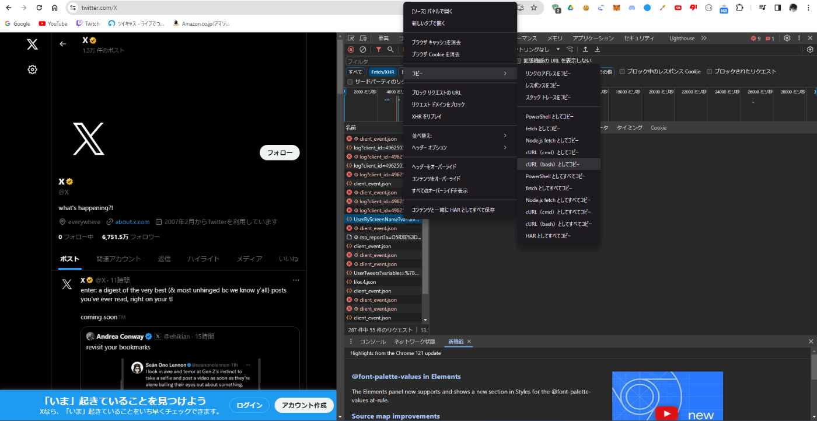The height and width of the screenshot is (421, 817).
Task: Click the ログイン button
Action: [249, 405]
